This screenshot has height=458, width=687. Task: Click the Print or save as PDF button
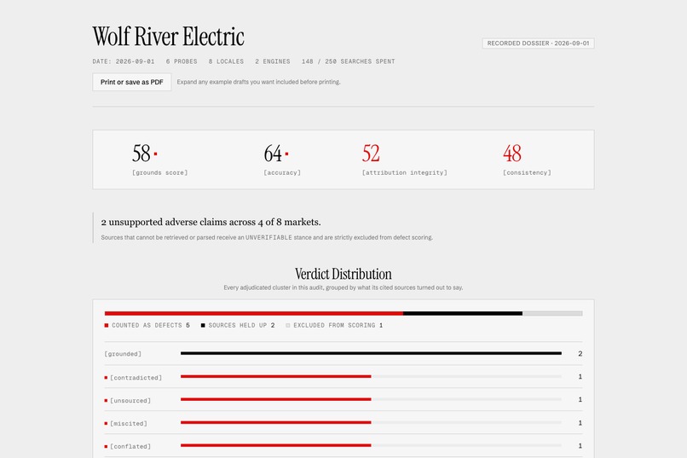click(132, 82)
